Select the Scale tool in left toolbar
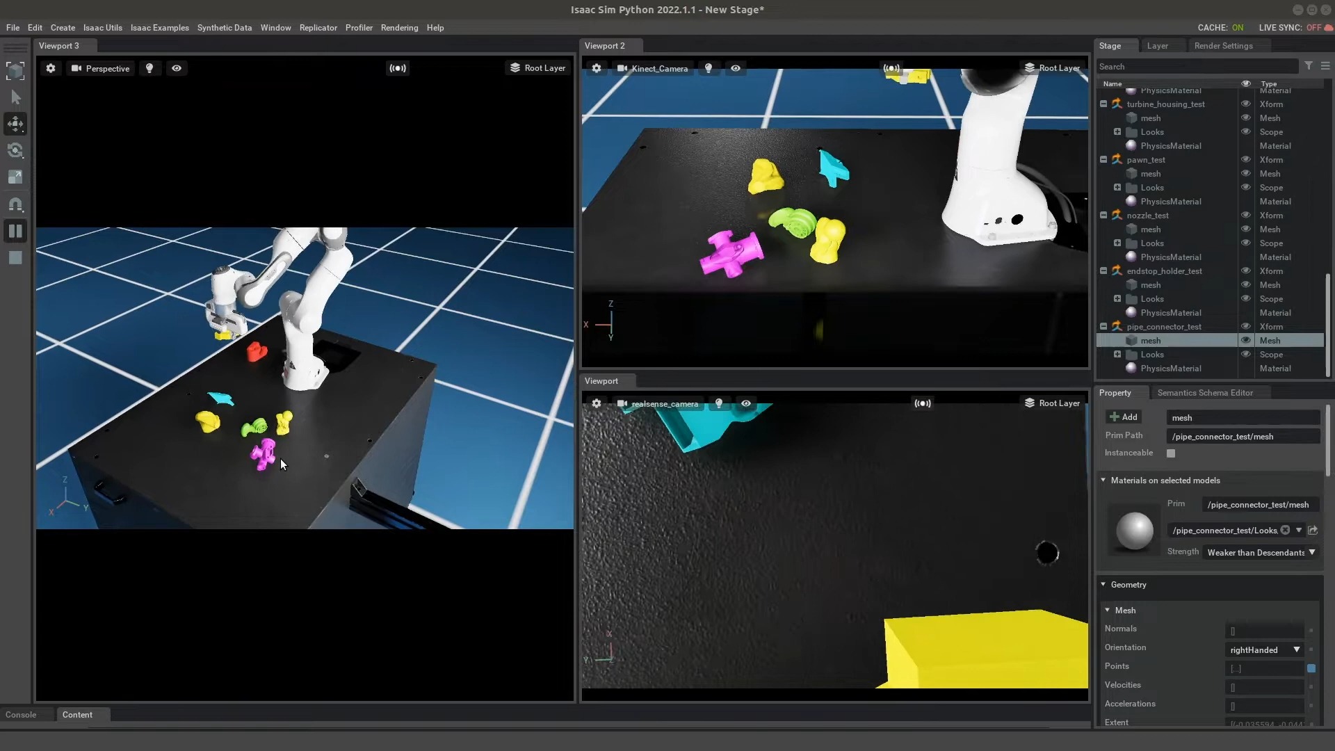The width and height of the screenshot is (1335, 751). coord(15,177)
